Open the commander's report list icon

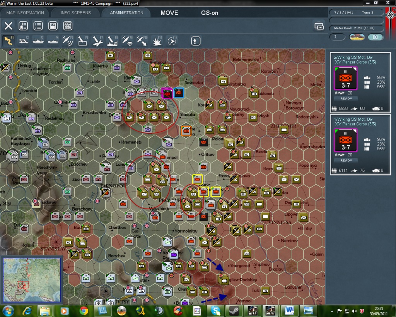click(38, 26)
